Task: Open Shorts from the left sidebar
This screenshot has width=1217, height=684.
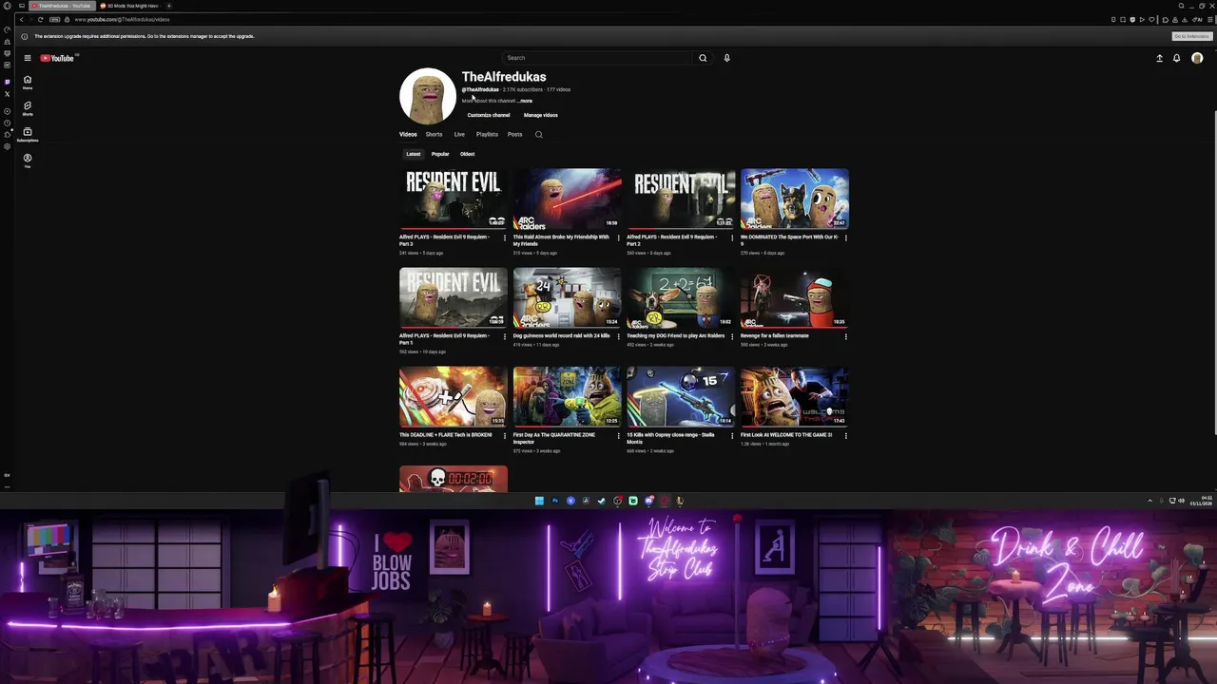Action: 28,107
